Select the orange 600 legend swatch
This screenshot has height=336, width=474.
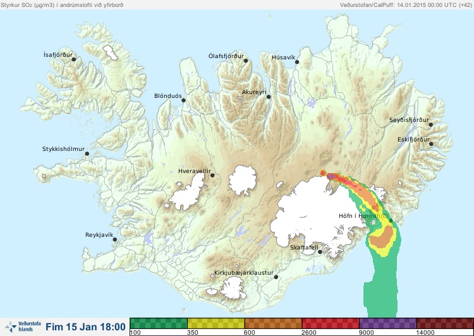pos(273,323)
